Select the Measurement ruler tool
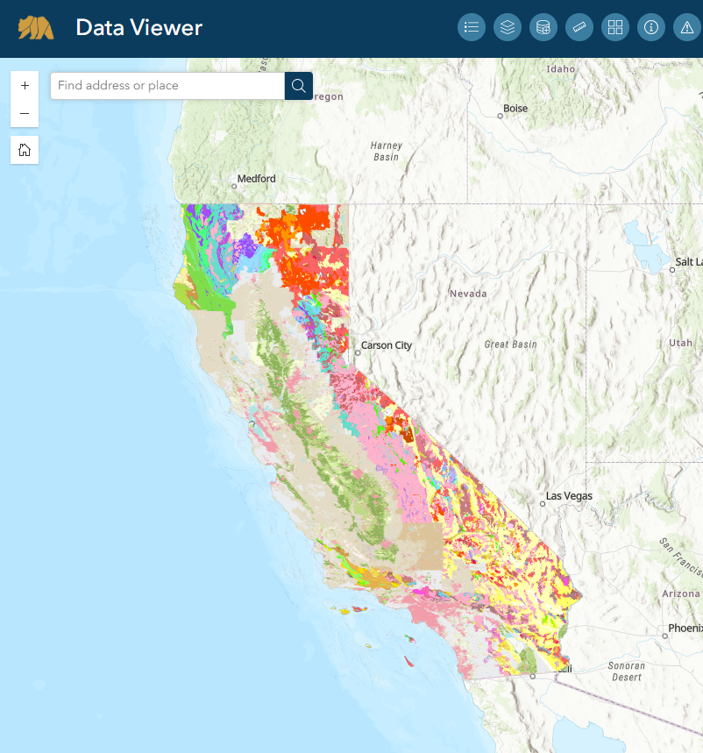This screenshot has height=753, width=703. pos(579,27)
